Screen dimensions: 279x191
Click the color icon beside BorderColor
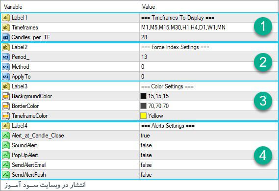[x=6, y=106]
